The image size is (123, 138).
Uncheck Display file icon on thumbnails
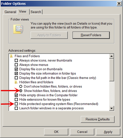[x=16, y=69]
